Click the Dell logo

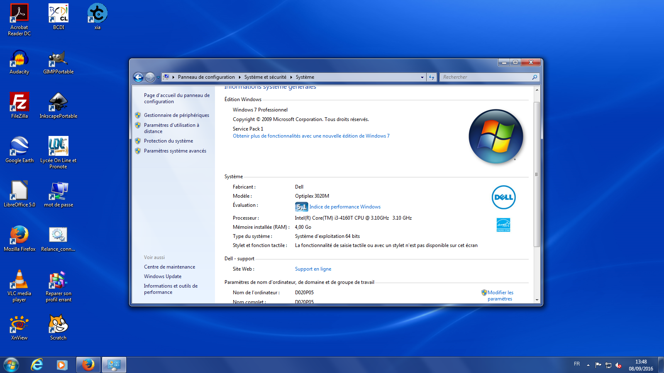pos(503,197)
